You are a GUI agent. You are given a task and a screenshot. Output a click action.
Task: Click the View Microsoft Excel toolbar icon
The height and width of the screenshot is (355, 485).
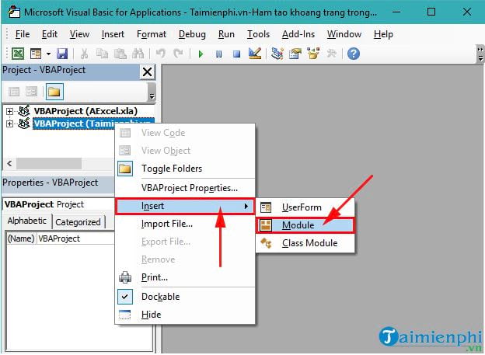pyautogui.click(x=18, y=54)
